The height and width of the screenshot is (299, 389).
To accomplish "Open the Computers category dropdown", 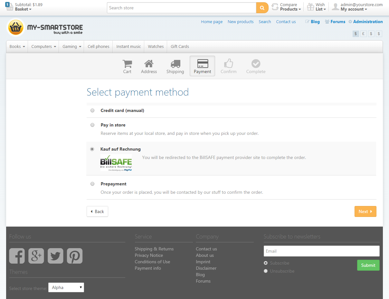I will 43,46.
